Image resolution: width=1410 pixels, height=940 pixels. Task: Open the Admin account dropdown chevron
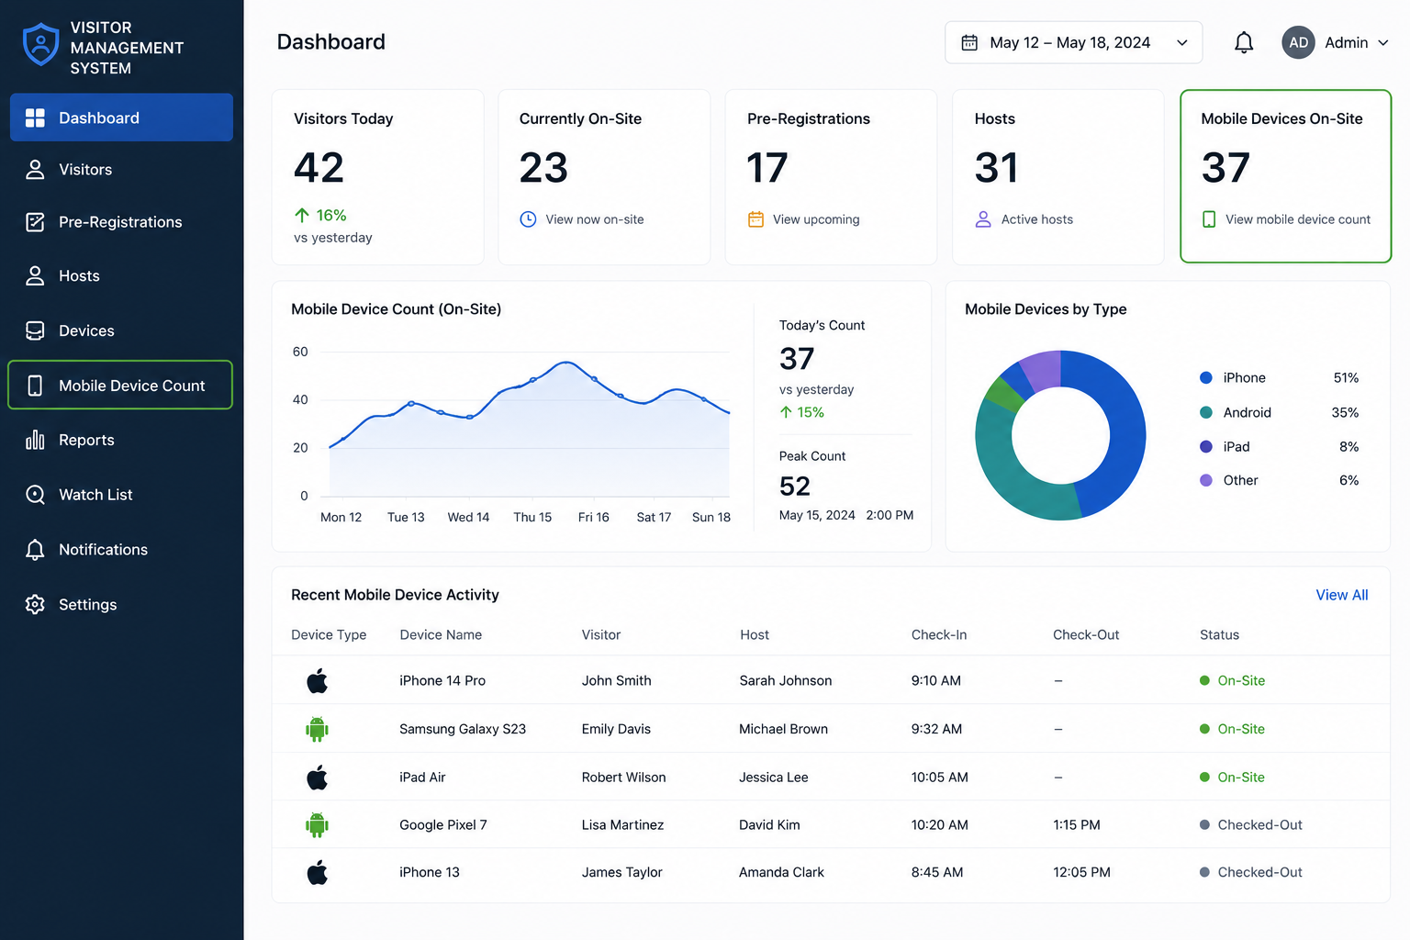[x=1383, y=42]
